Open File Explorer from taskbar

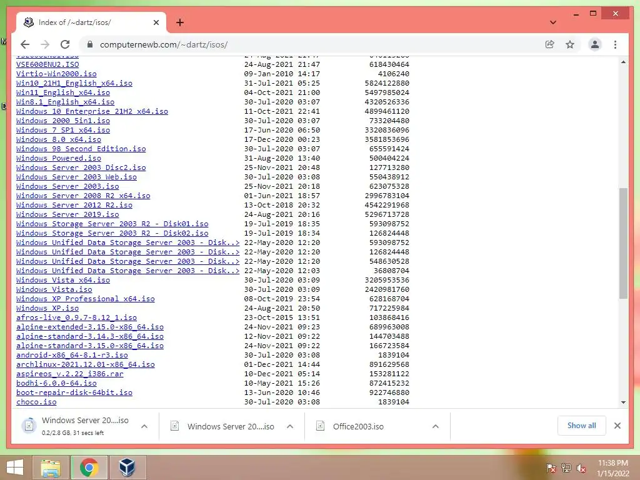51,467
